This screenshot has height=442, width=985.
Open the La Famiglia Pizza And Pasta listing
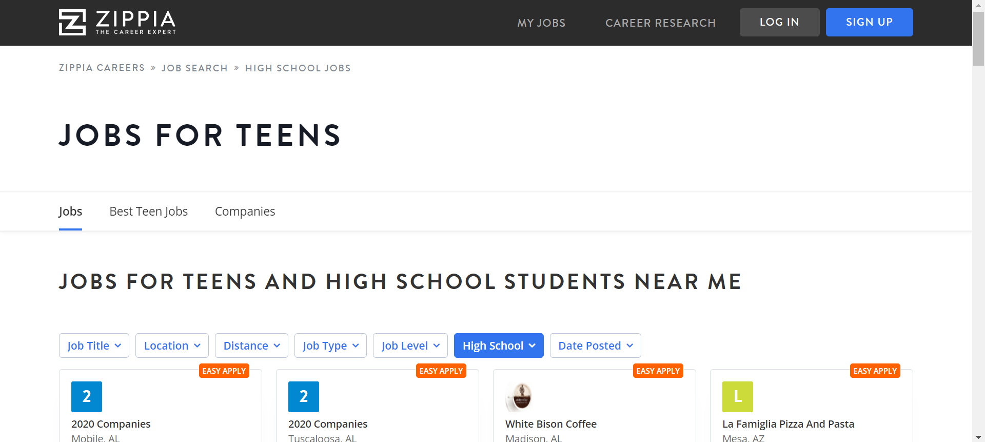[x=812, y=406]
